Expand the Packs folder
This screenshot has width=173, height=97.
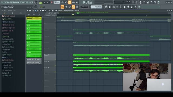tap(5, 57)
